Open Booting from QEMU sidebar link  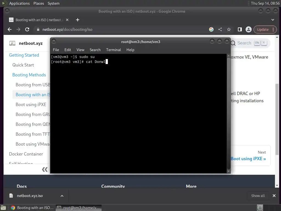tap(33, 124)
